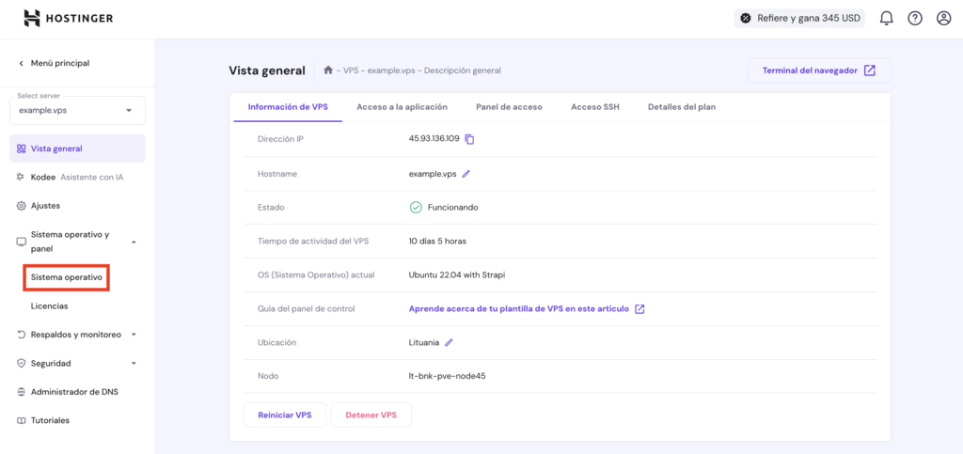
Task: Open the help question mark icon
Action: [914, 18]
